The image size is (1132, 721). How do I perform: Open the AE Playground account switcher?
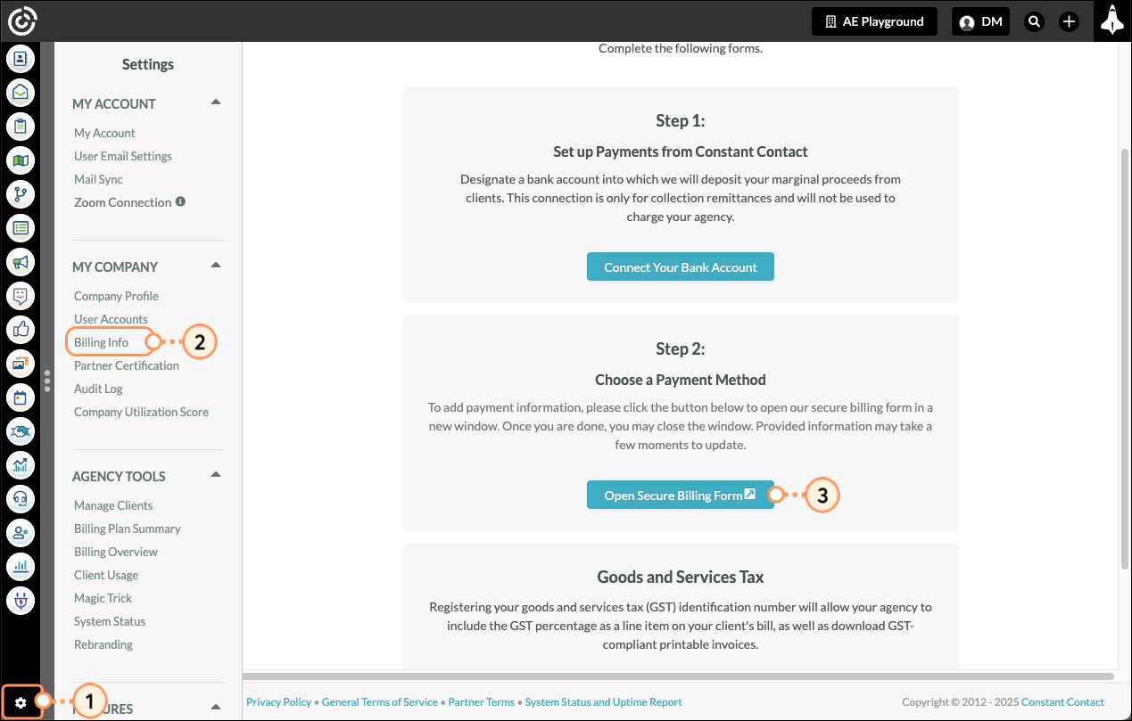tap(874, 21)
